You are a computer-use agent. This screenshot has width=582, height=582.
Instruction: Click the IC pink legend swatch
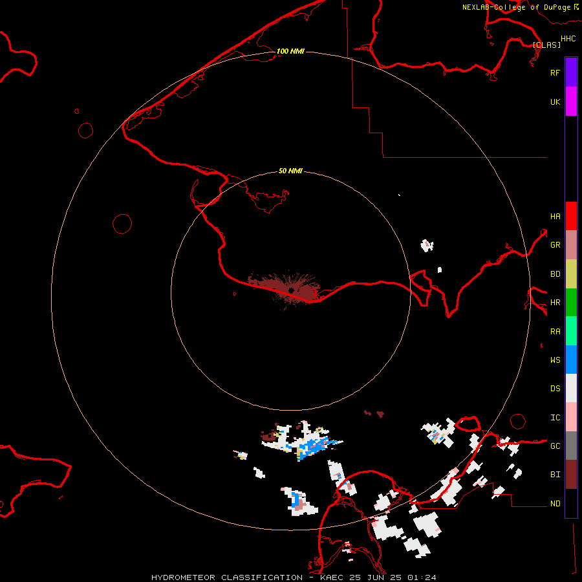point(571,417)
